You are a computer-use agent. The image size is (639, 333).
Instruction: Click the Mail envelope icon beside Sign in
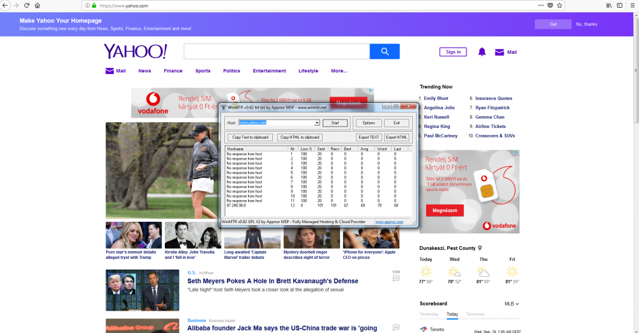(x=500, y=52)
